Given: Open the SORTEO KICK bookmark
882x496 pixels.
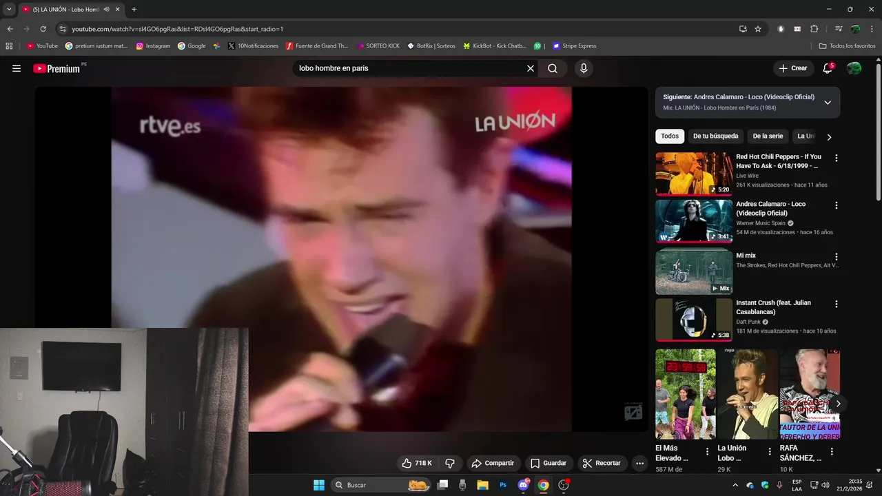Looking at the screenshot, I should pyautogui.click(x=378, y=46).
